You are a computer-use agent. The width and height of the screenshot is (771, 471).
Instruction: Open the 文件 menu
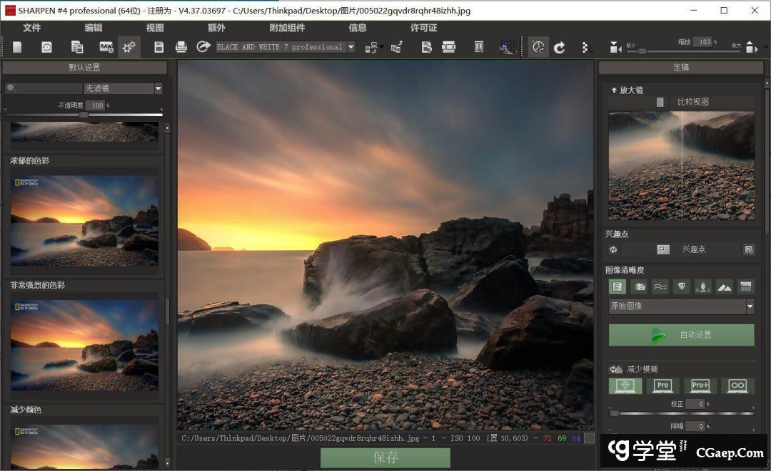32,28
